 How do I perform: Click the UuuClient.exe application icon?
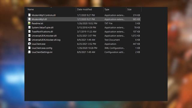[x=29, y=44]
